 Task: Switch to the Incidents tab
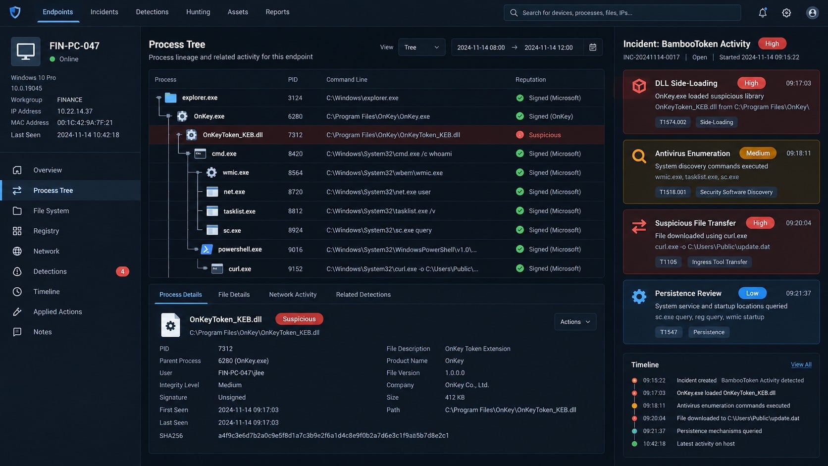[x=104, y=12]
